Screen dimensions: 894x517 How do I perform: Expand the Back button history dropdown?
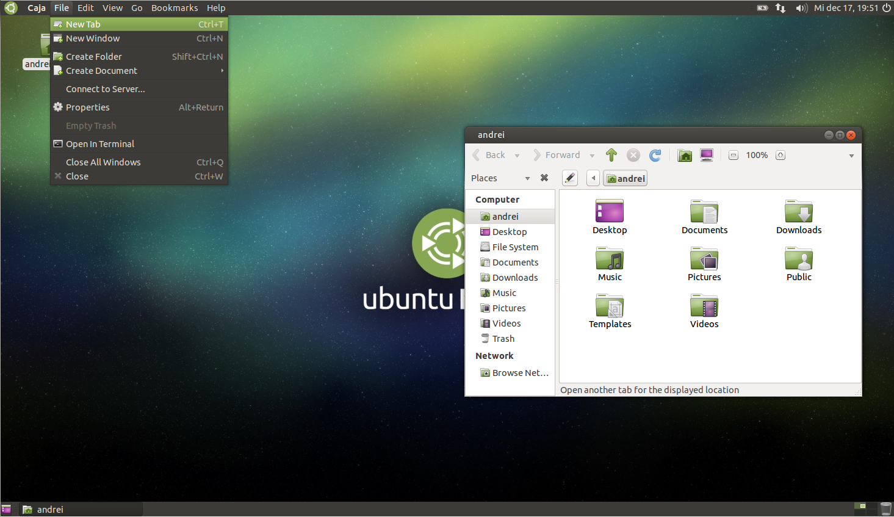[x=516, y=154]
